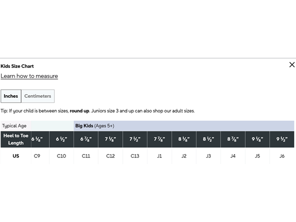Viewport: 296px width, 222px height.
Task: Click the Heel to Toe Length header
Action: pyautogui.click(x=16, y=139)
